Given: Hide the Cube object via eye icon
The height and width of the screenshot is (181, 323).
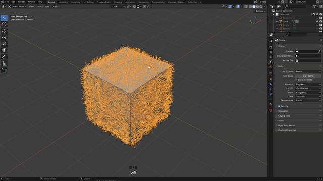Looking at the screenshot, I should pos(317,21).
